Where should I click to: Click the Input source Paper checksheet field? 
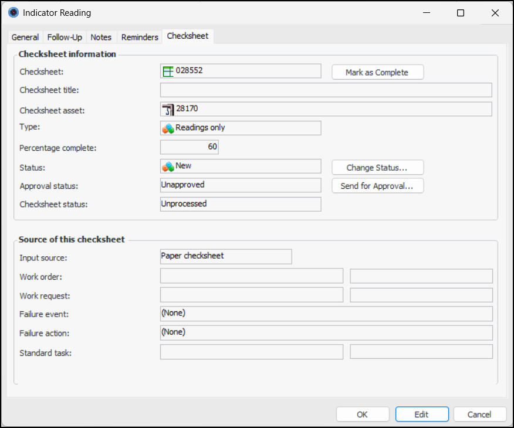[225, 256]
